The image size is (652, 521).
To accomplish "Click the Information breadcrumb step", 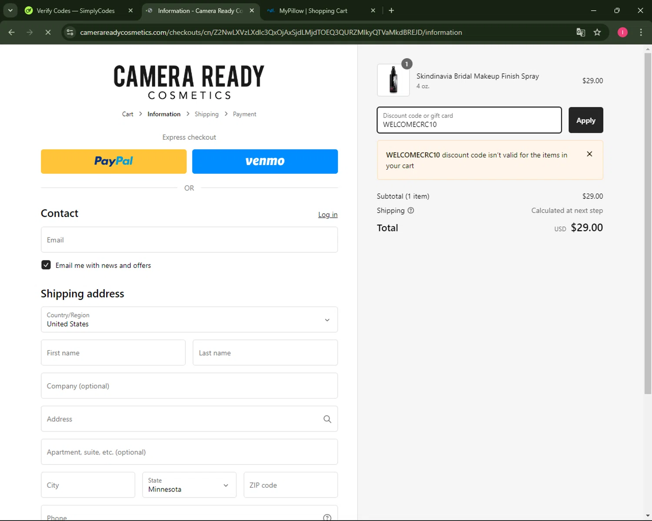I will click(x=164, y=114).
